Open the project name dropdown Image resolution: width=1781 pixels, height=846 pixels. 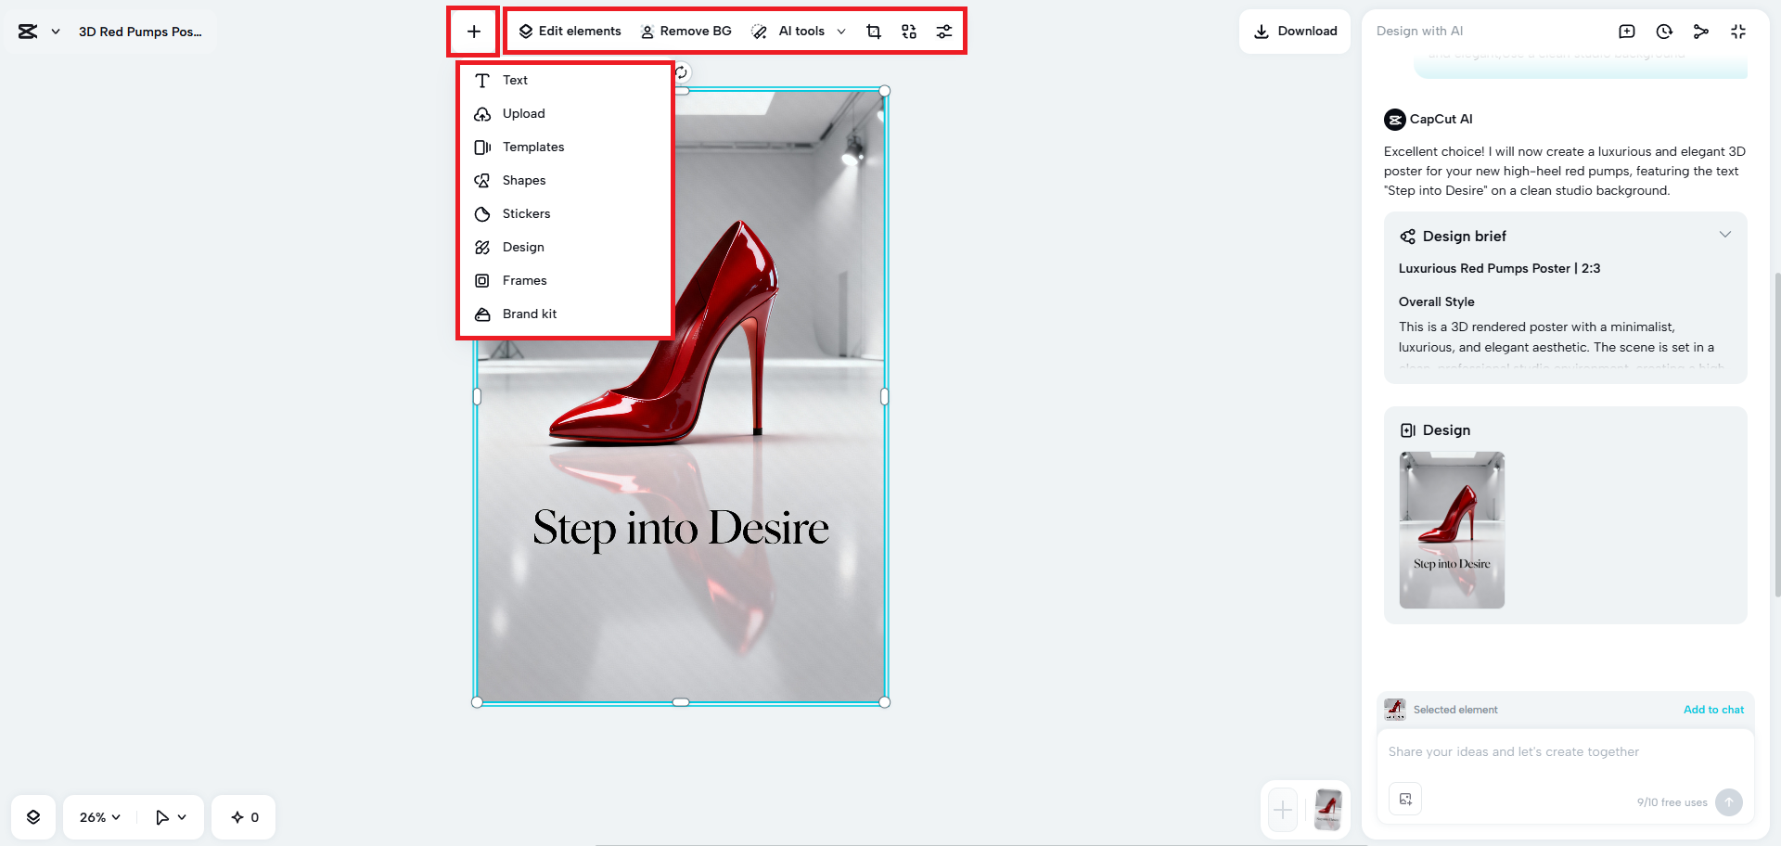54,31
